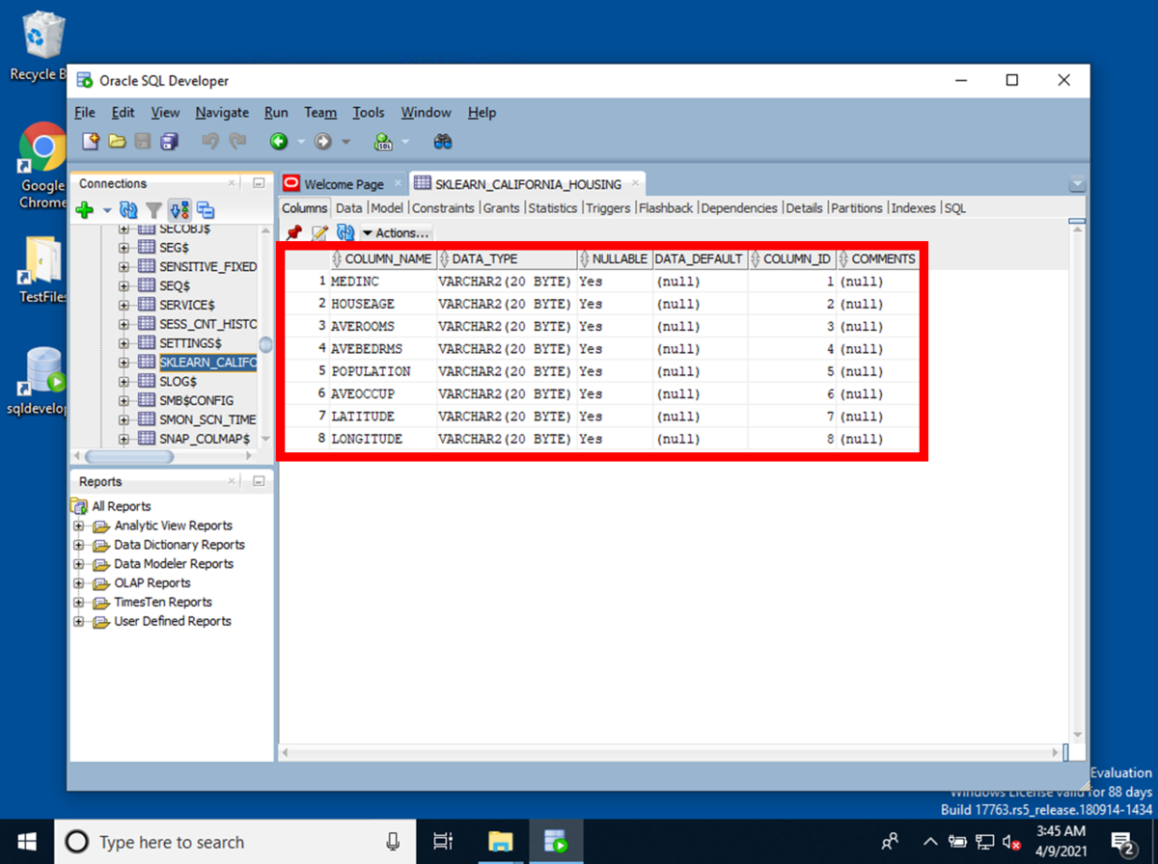Open the Navigate menu
Viewport: 1158px width, 864px height.
(x=222, y=113)
